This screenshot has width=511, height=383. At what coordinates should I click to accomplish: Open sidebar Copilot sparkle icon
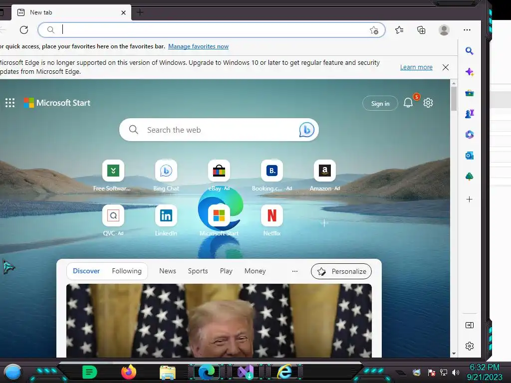click(x=469, y=72)
